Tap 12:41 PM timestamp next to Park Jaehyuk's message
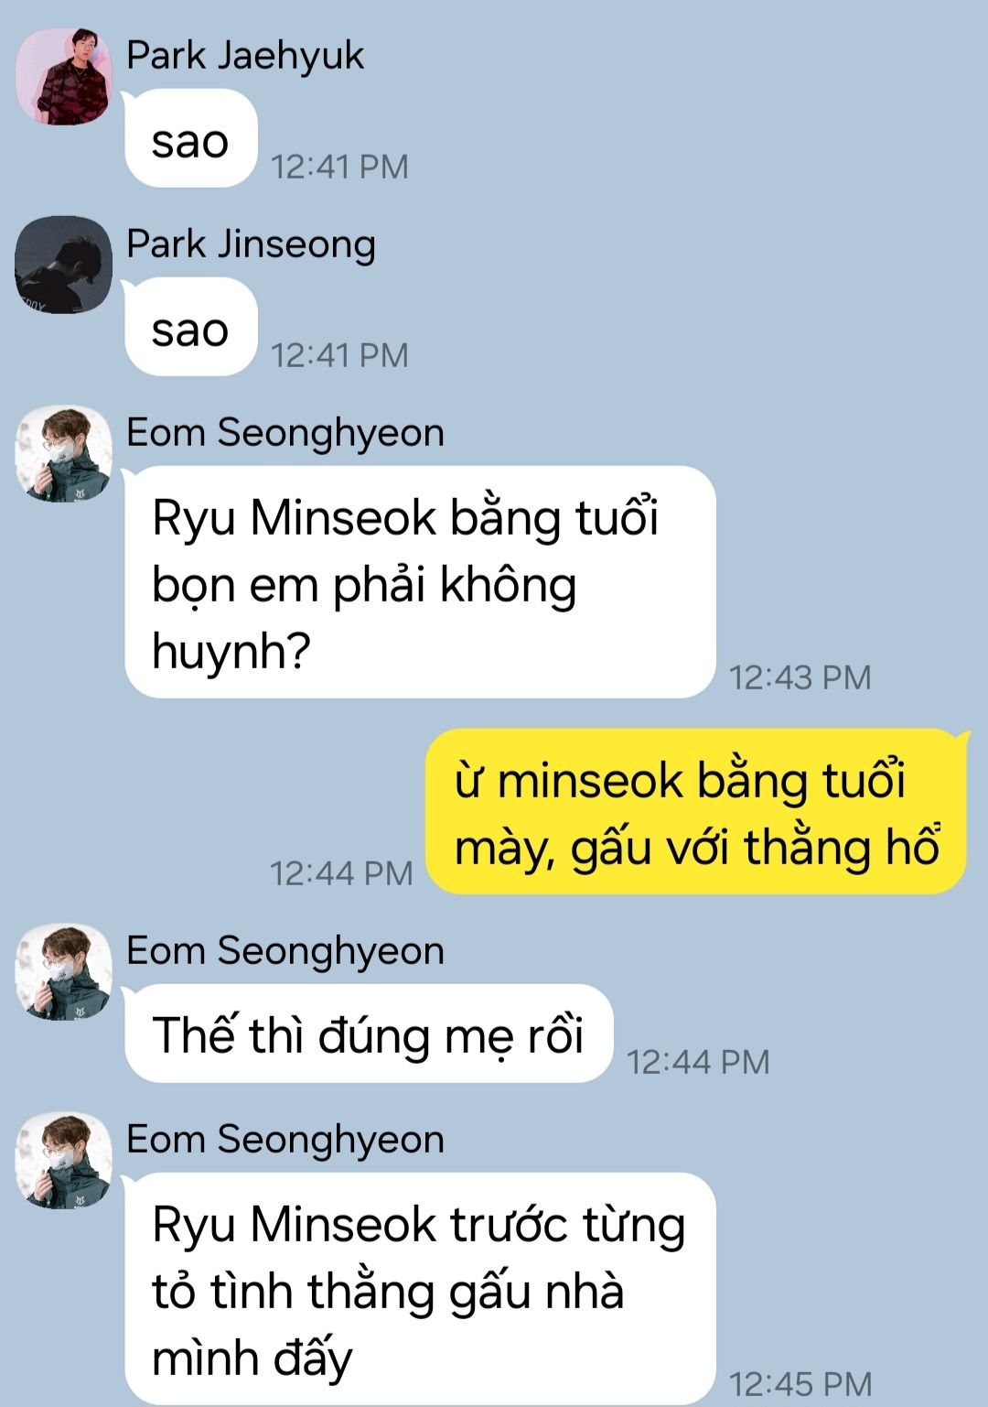Image resolution: width=988 pixels, height=1407 pixels. tap(339, 167)
